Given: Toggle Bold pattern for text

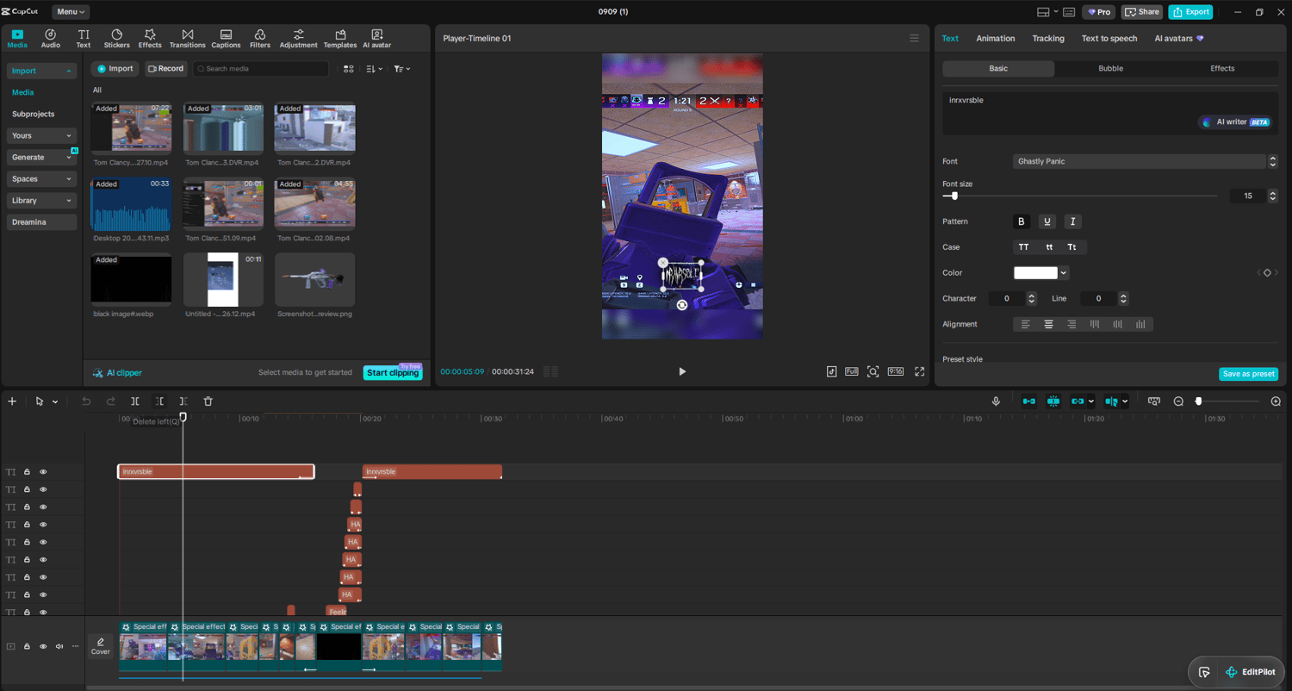Looking at the screenshot, I should tap(1022, 221).
